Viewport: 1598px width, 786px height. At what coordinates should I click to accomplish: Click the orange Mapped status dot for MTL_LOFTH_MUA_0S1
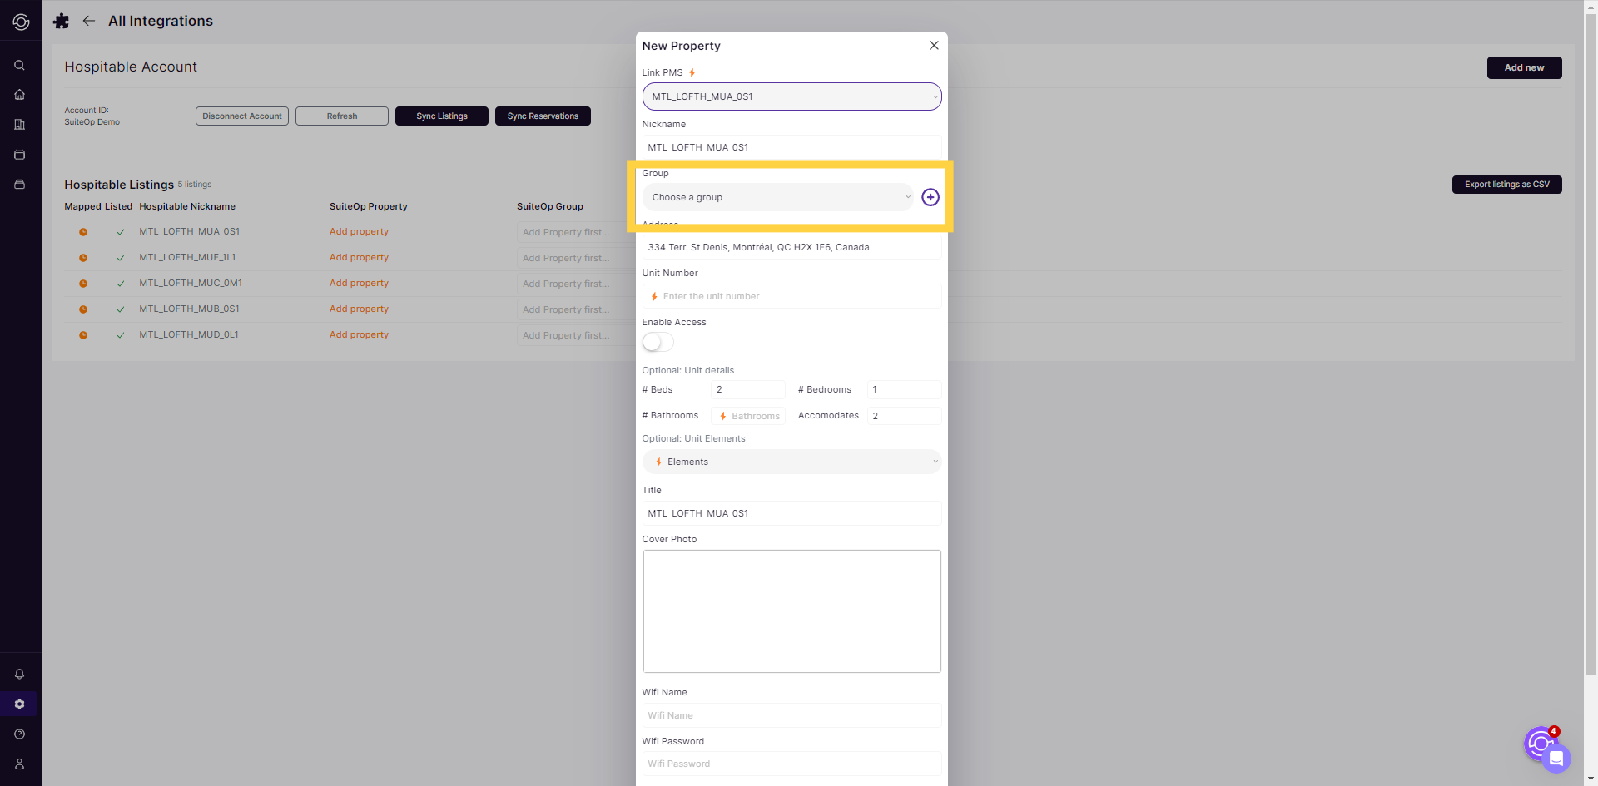click(x=83, y=232)
